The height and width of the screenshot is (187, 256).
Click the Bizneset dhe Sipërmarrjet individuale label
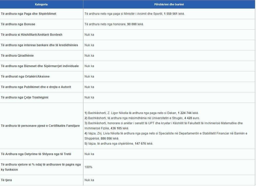click(40, 66)
